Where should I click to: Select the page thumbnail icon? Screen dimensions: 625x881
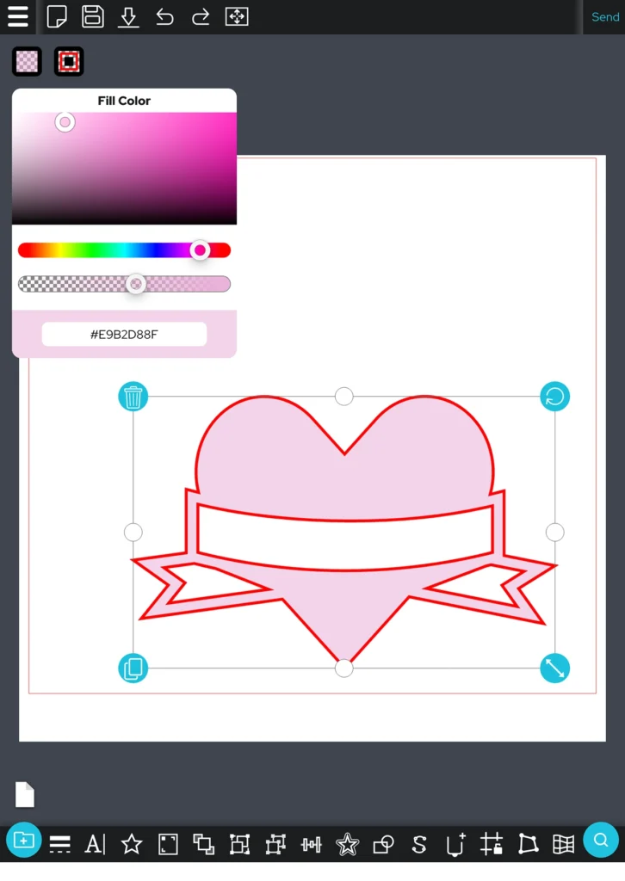[25, 794]
